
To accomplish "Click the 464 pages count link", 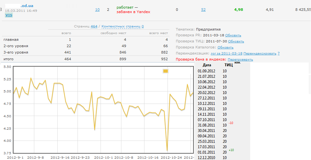I will tap(94, 26).
